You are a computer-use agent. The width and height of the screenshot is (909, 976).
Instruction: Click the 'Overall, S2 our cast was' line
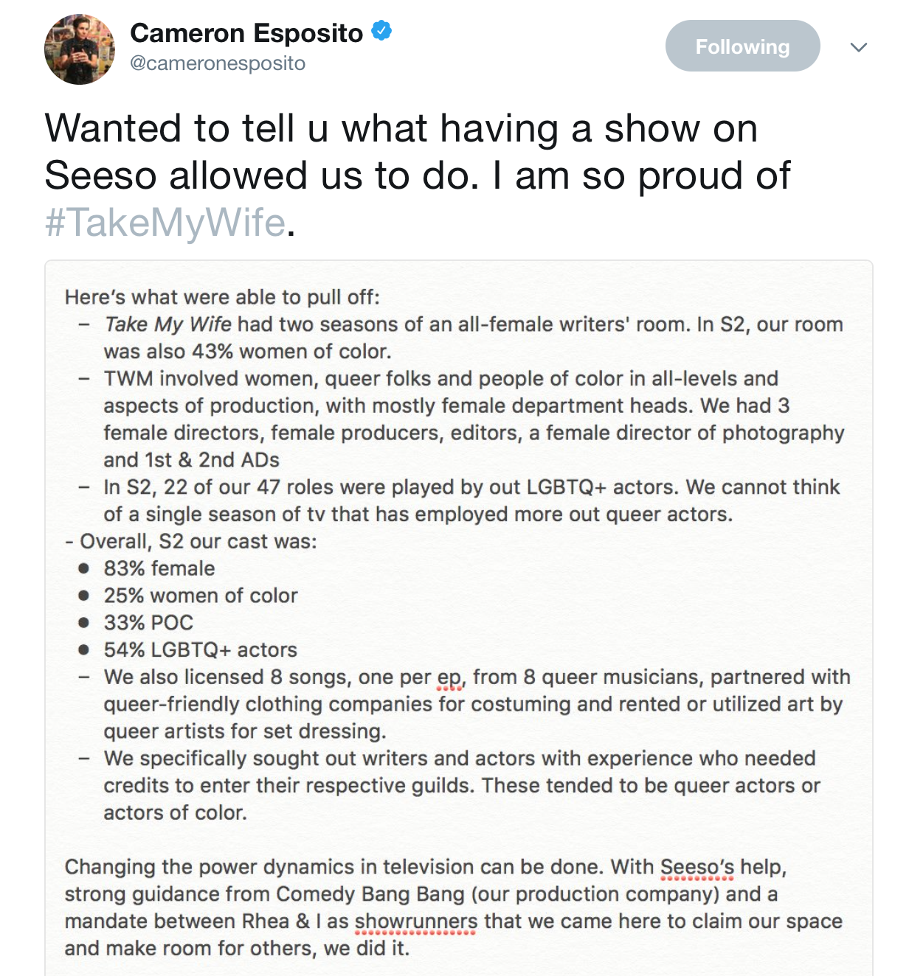tap(191, 541)
